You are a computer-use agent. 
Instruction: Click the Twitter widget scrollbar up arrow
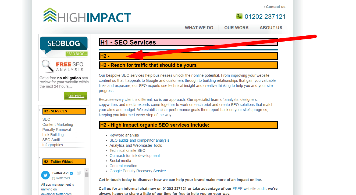(x=87, y=171)
